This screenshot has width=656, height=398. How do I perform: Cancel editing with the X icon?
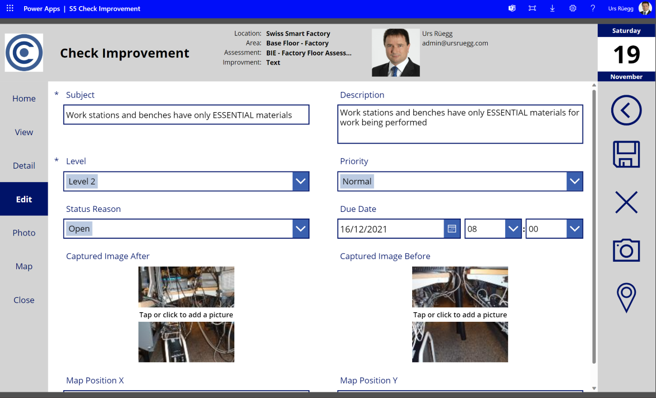(626, 202)
